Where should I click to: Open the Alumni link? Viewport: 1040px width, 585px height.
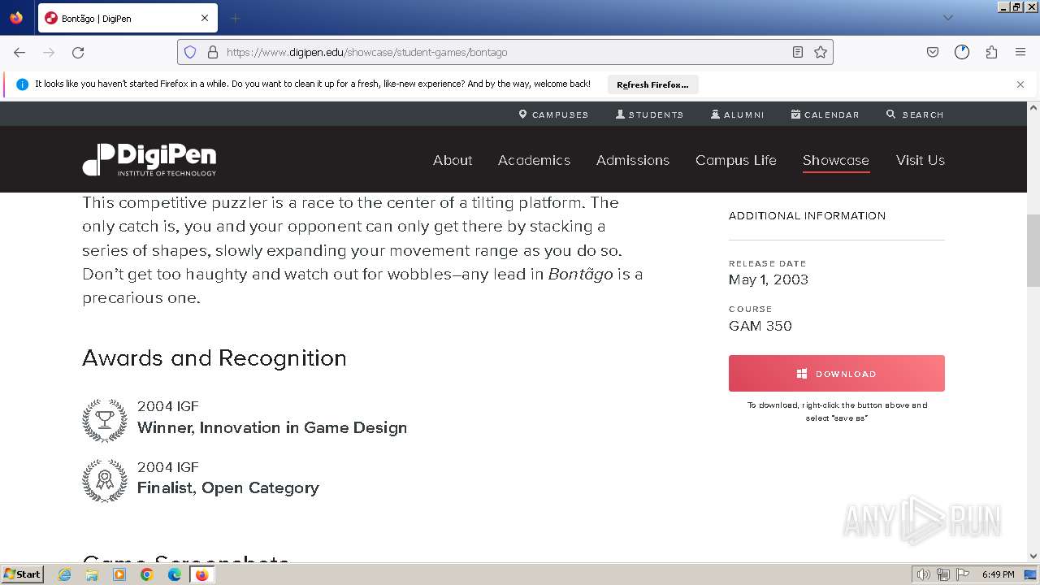click(738, 115)
